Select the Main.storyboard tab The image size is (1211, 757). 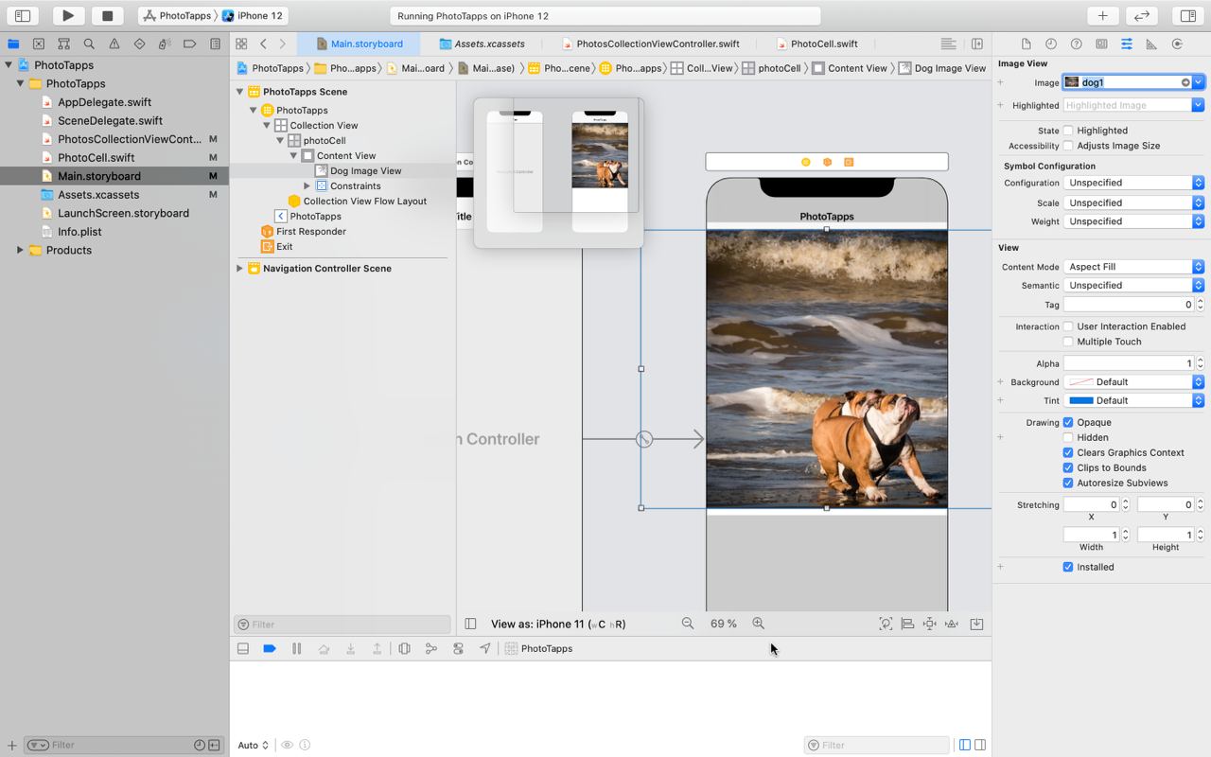[359, 44]
